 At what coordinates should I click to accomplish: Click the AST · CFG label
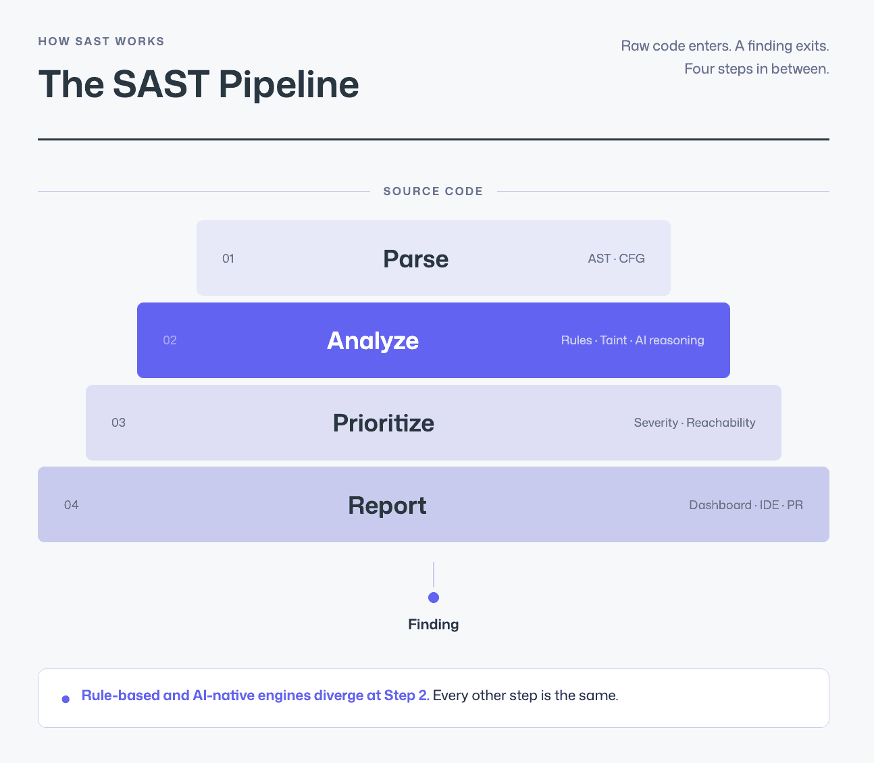point(616,259)
